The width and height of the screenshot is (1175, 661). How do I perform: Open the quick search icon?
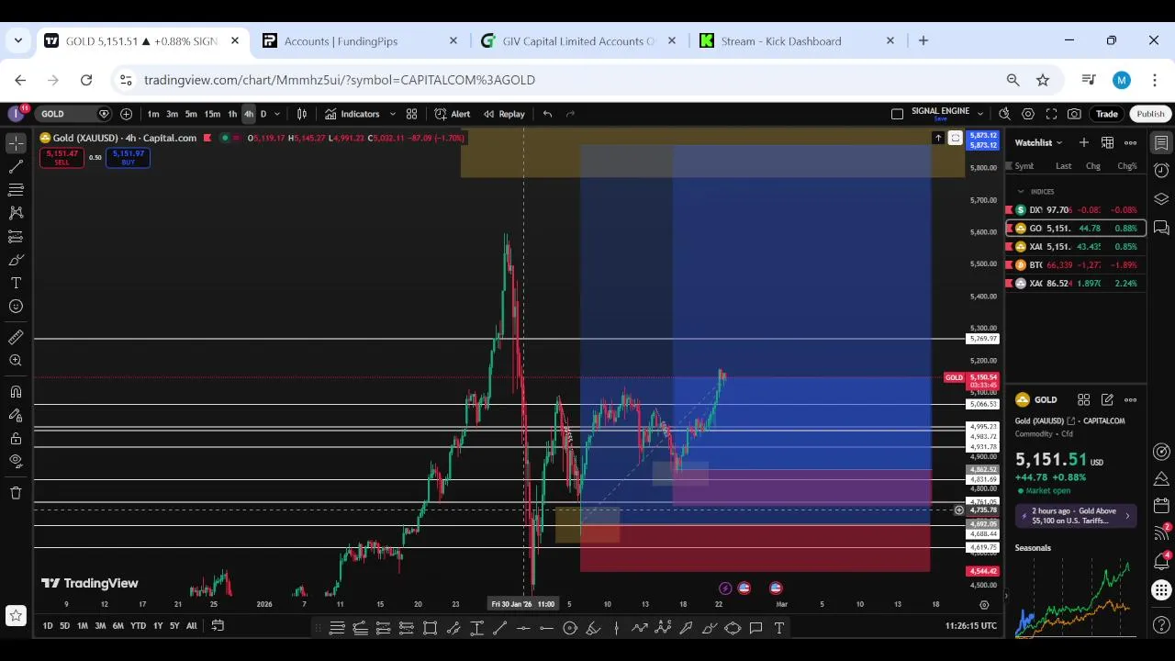pyautogui.click(x=1004, y=114)
